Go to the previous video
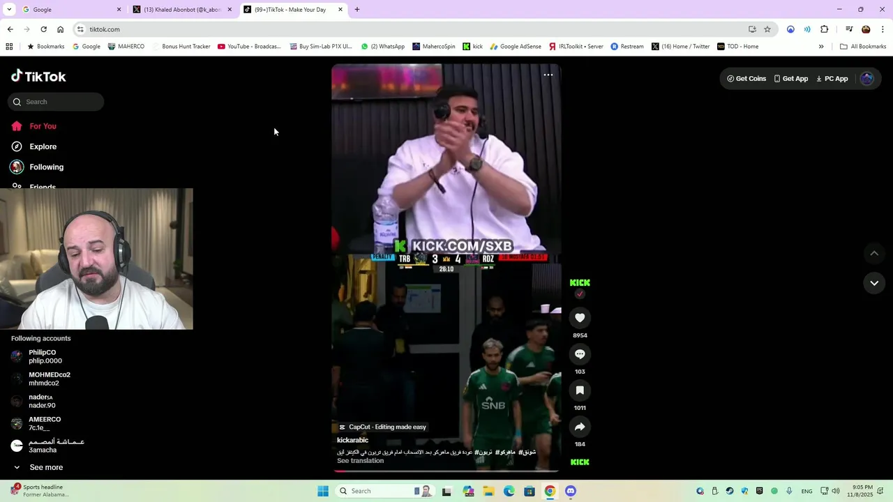Screen dimensions: 893x502 874,253
